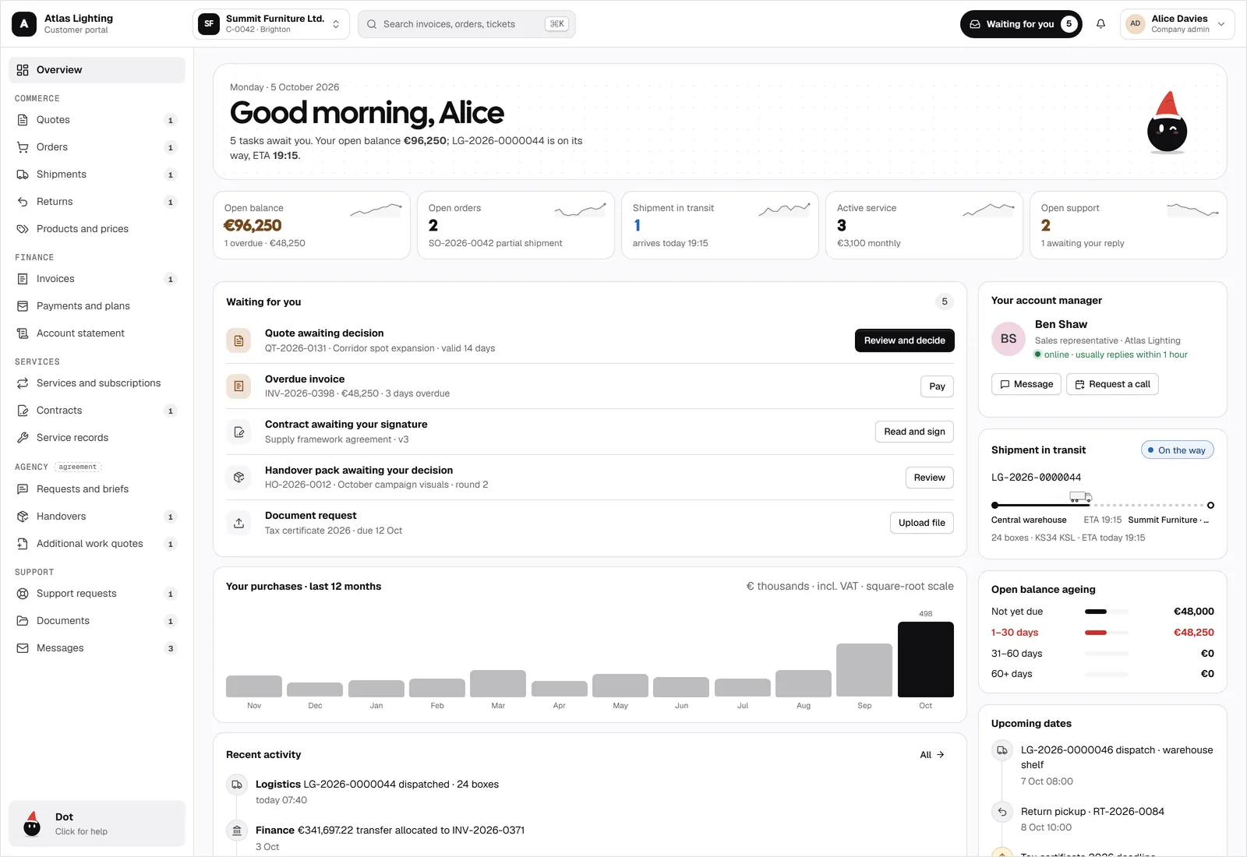Screen dimensions: 1247x857
Task: Click the Returns arrow icon in sidebar
Action: pyautogui.click(x=23, y=202)
